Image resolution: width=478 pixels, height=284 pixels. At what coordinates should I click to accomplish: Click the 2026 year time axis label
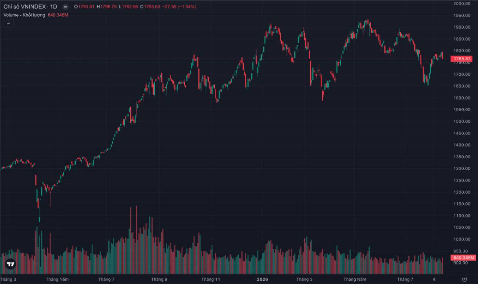pos(262,279)
